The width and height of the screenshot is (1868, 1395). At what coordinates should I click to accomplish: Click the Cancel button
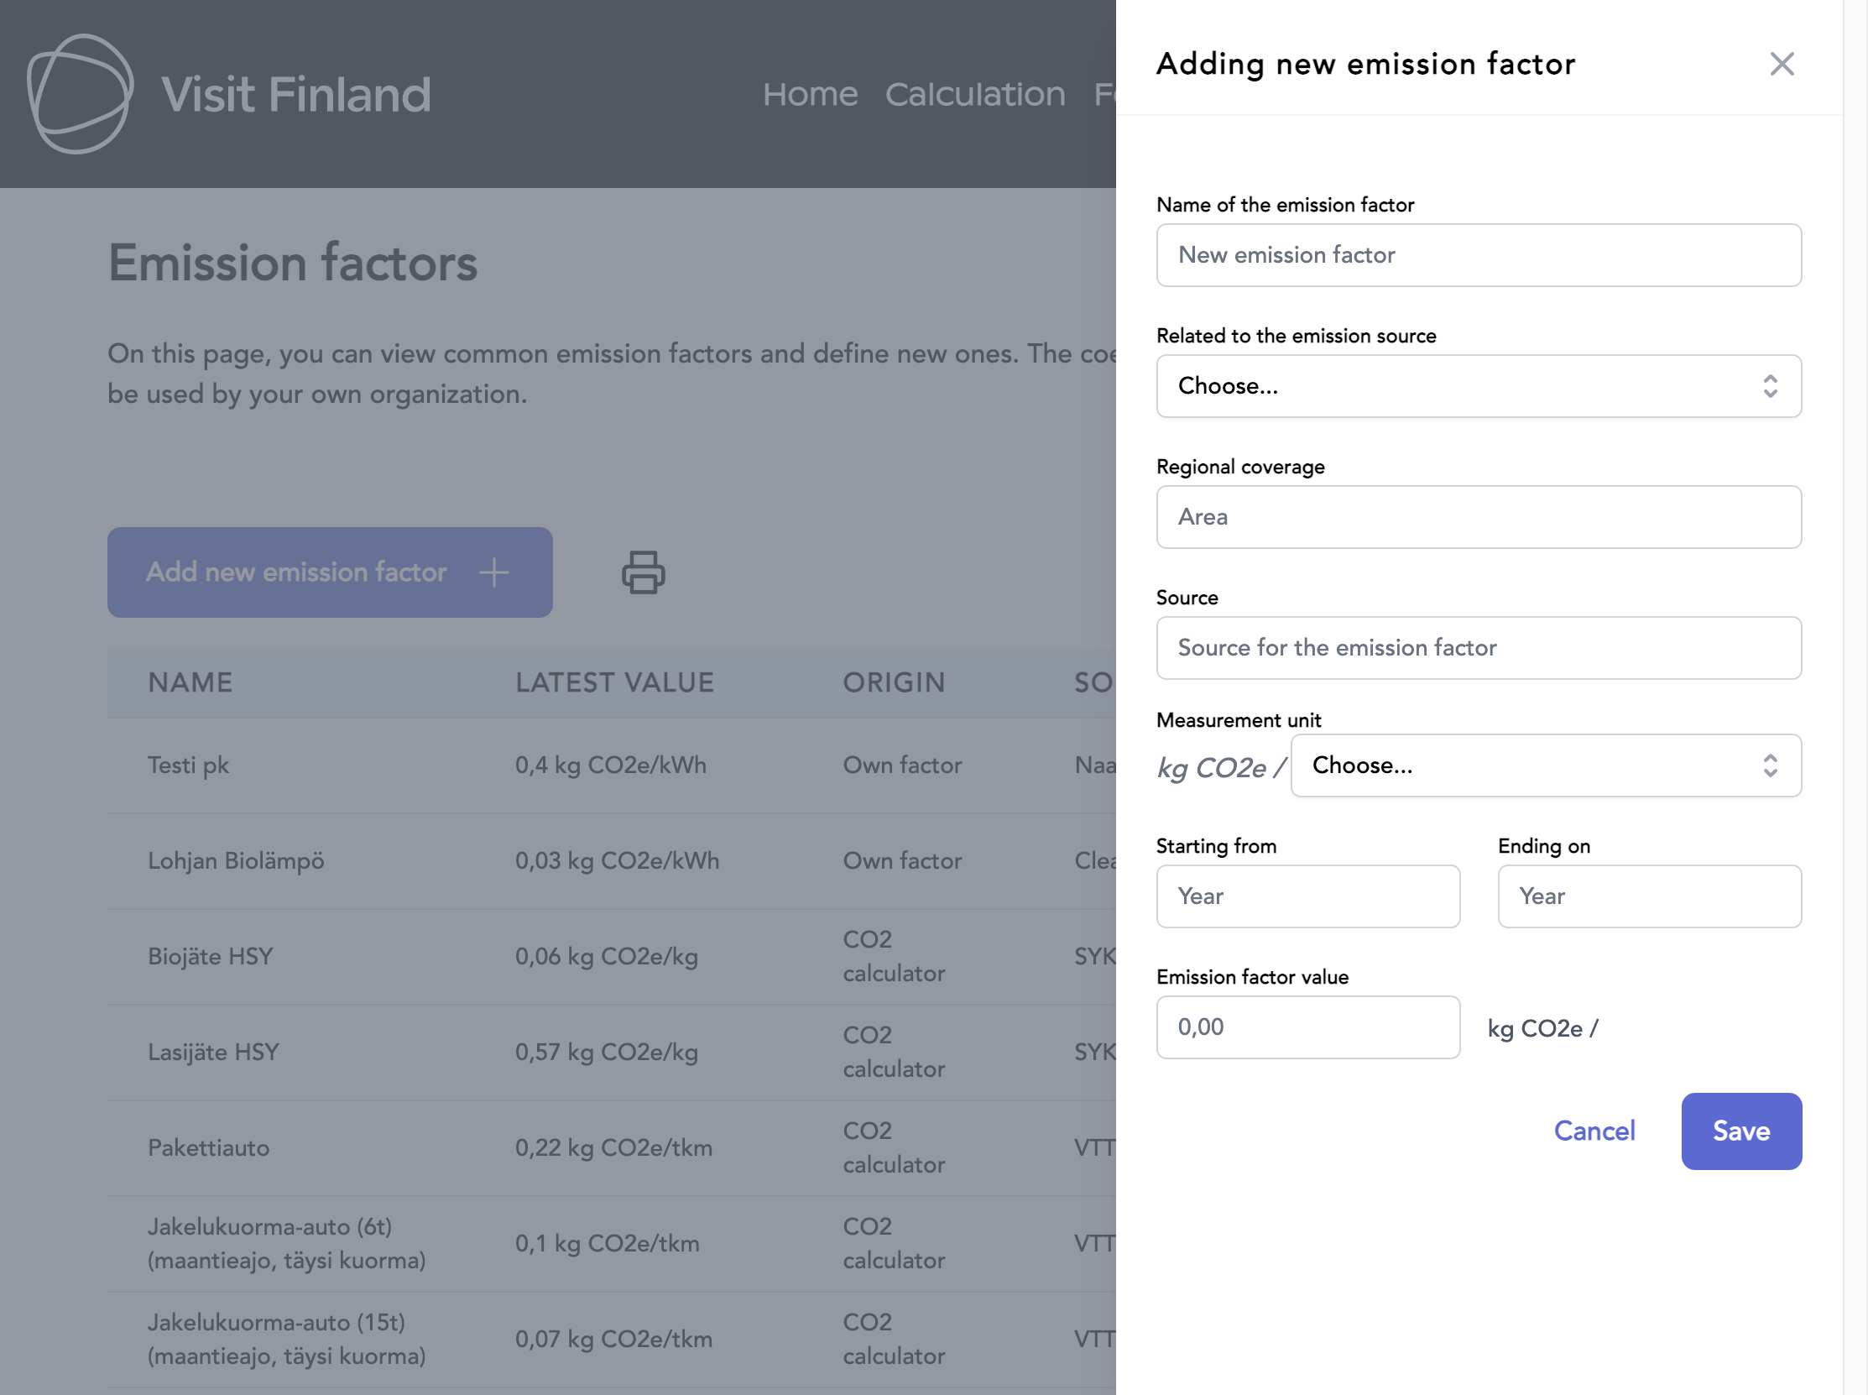click(1594, 1130)
